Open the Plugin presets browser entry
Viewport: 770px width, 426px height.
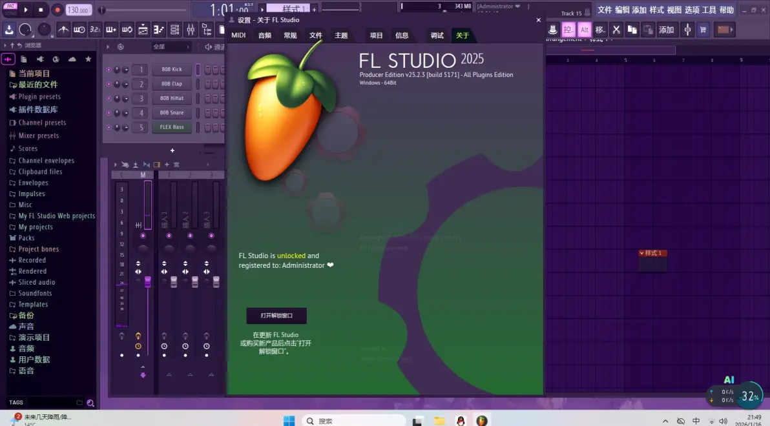pyautogui.click(x=39, y=96)
